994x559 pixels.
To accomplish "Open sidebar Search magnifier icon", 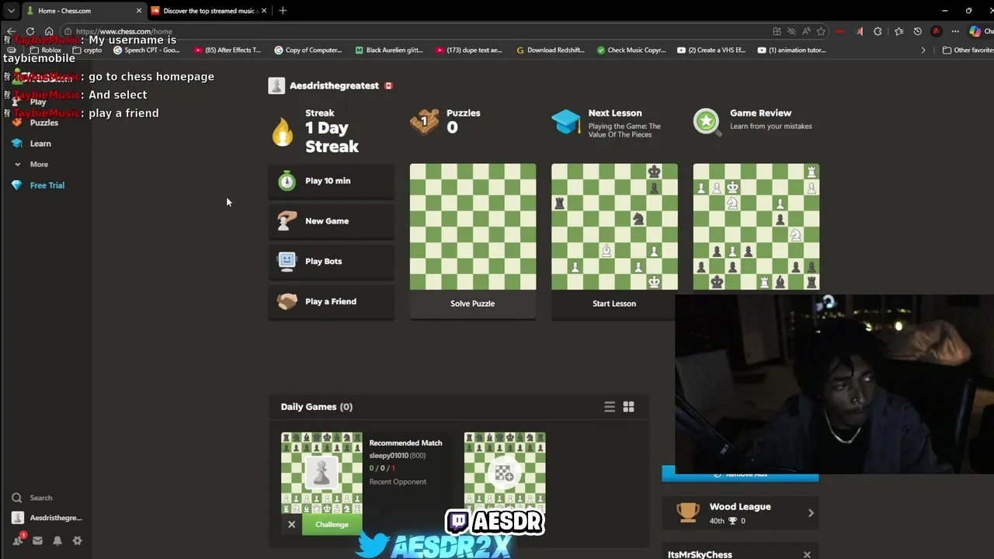I will 17,498.
